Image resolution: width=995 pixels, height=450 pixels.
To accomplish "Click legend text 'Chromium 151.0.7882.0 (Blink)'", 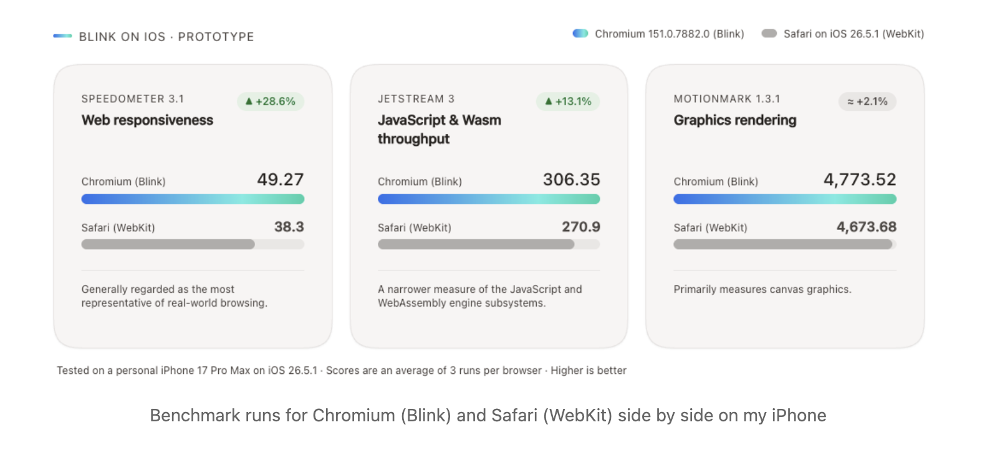I will (670, 34).
